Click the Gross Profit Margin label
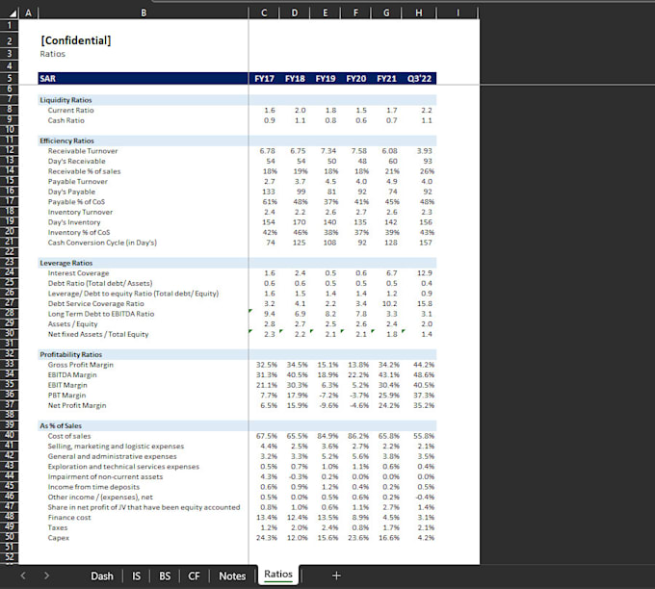Screen dimensions: 655x589 tap(81, 365)
